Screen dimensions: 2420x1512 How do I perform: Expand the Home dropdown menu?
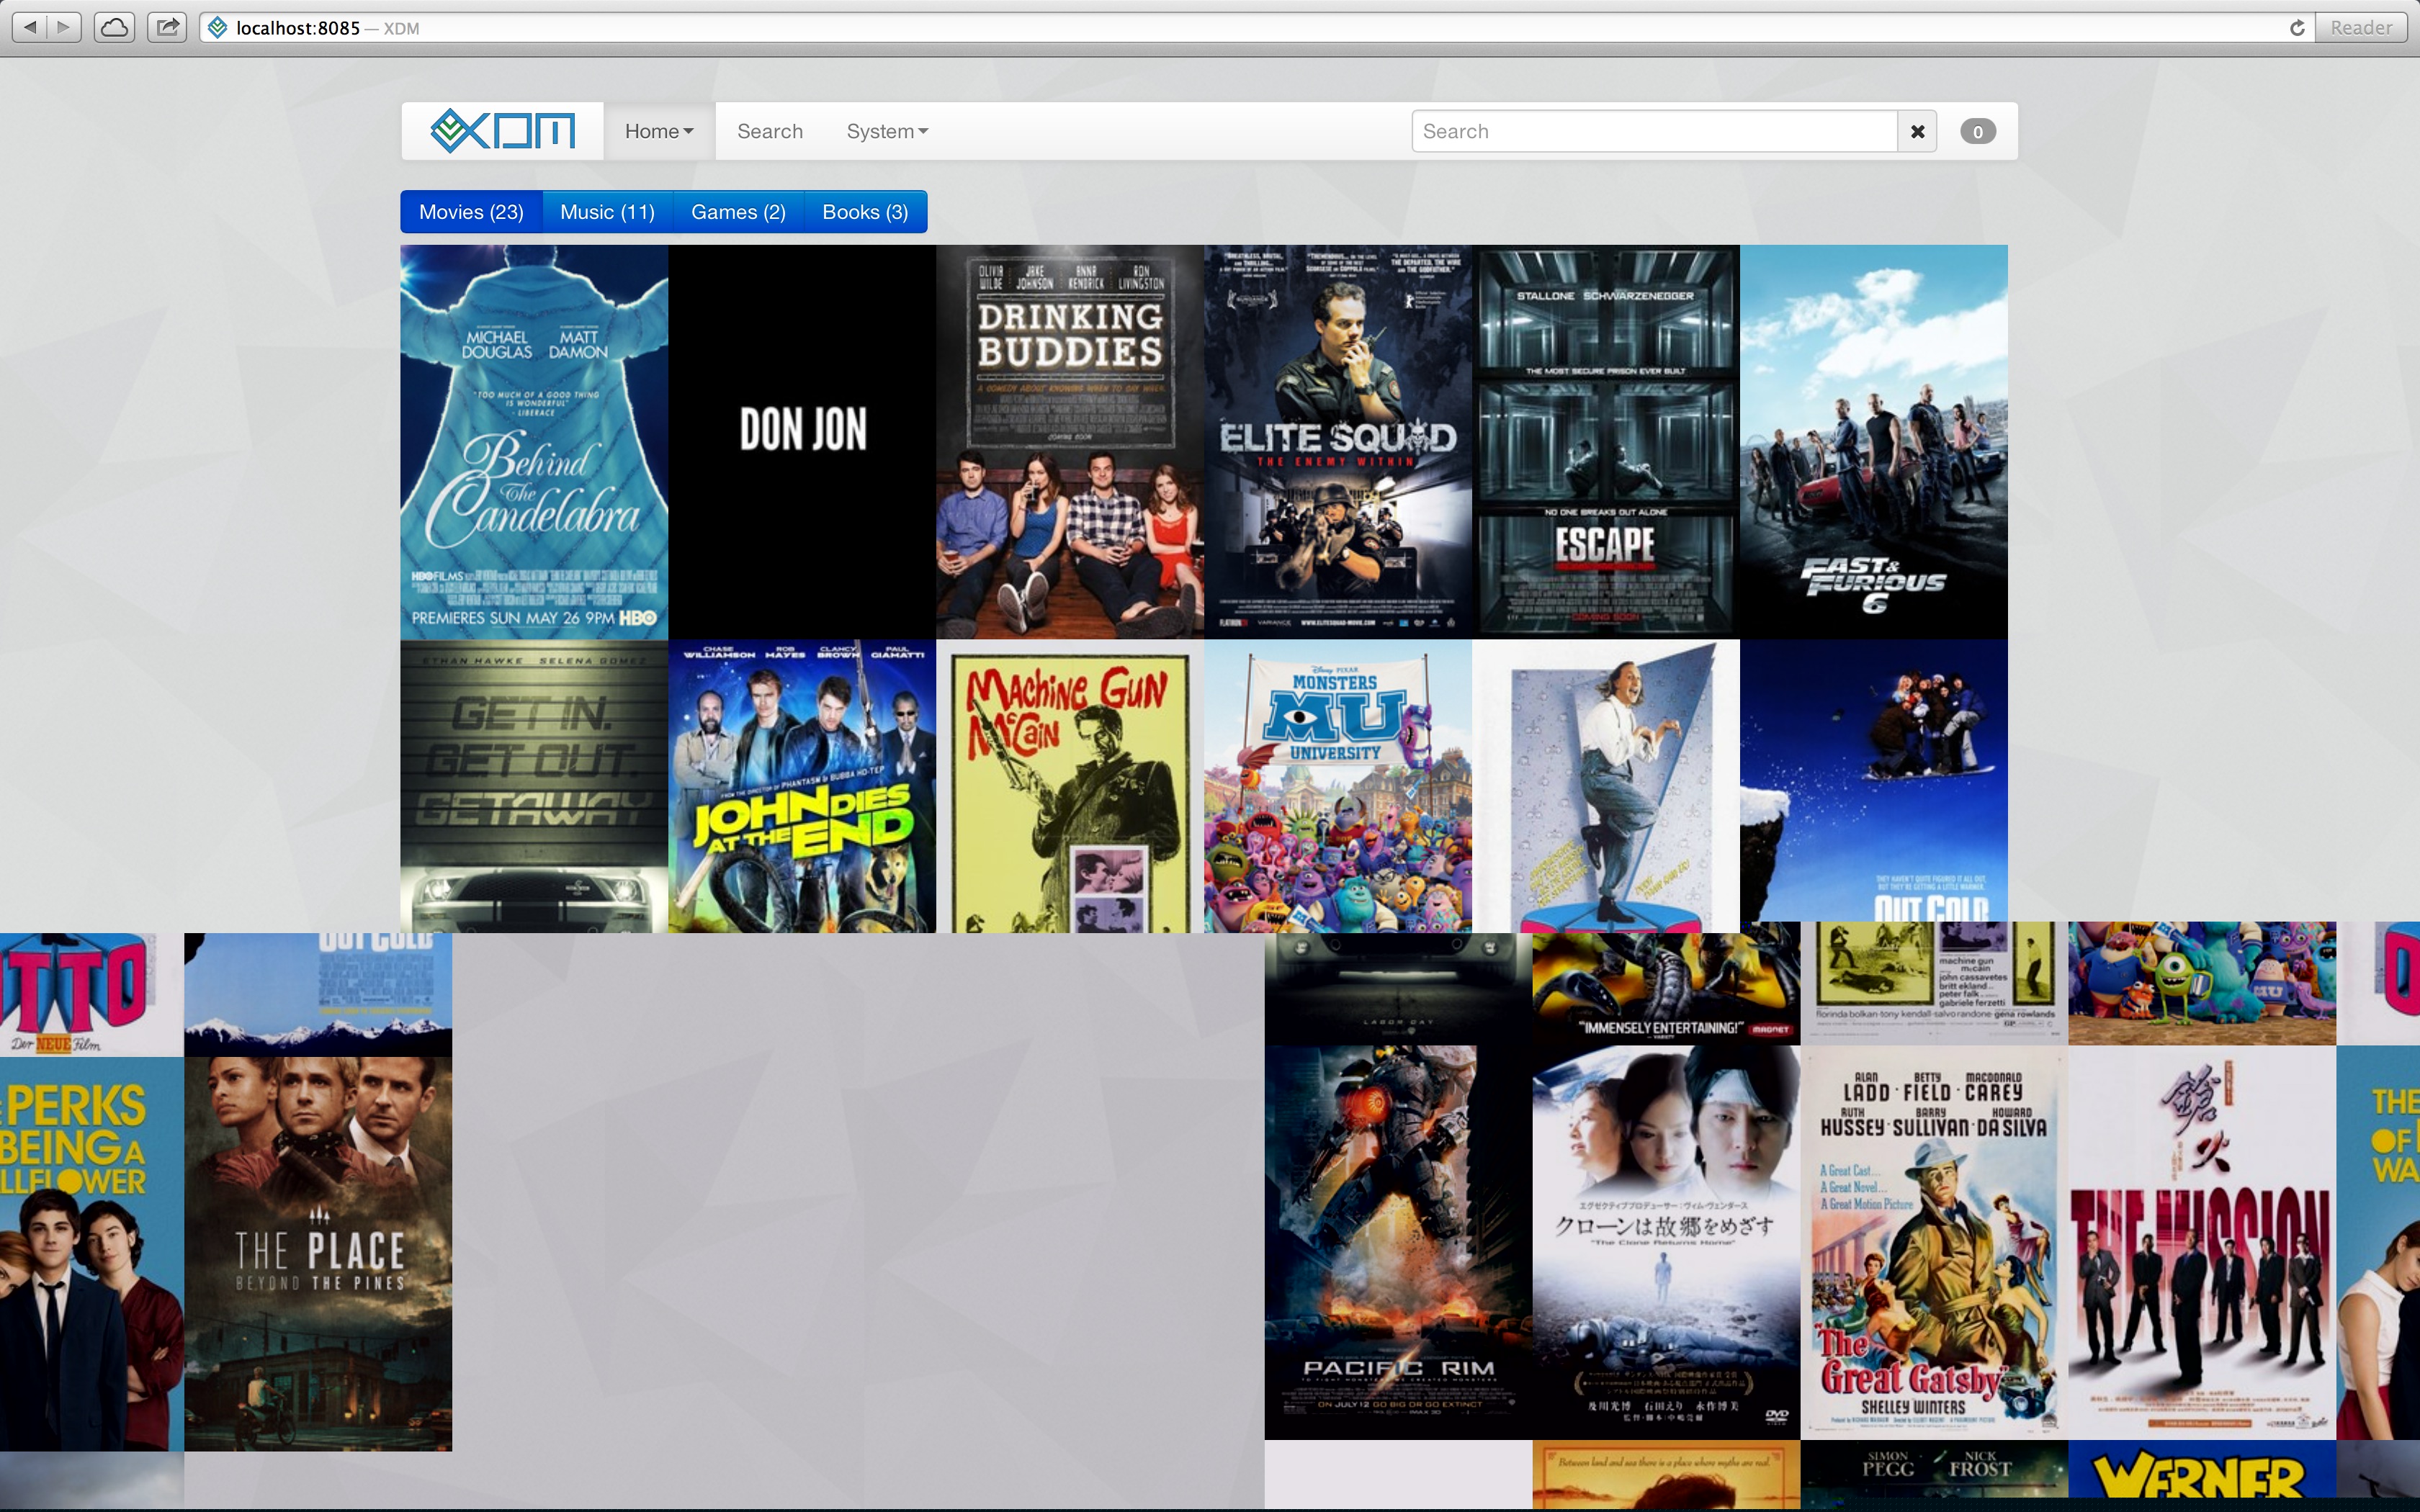pos(658,131)
